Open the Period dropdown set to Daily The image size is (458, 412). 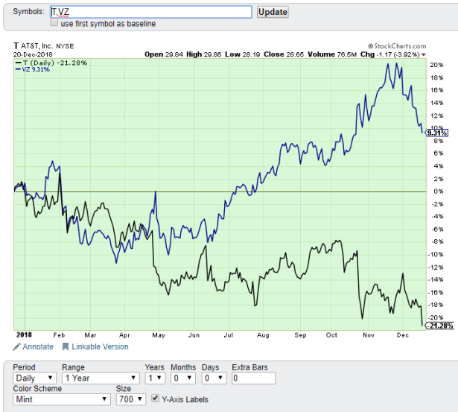(34, 378)
